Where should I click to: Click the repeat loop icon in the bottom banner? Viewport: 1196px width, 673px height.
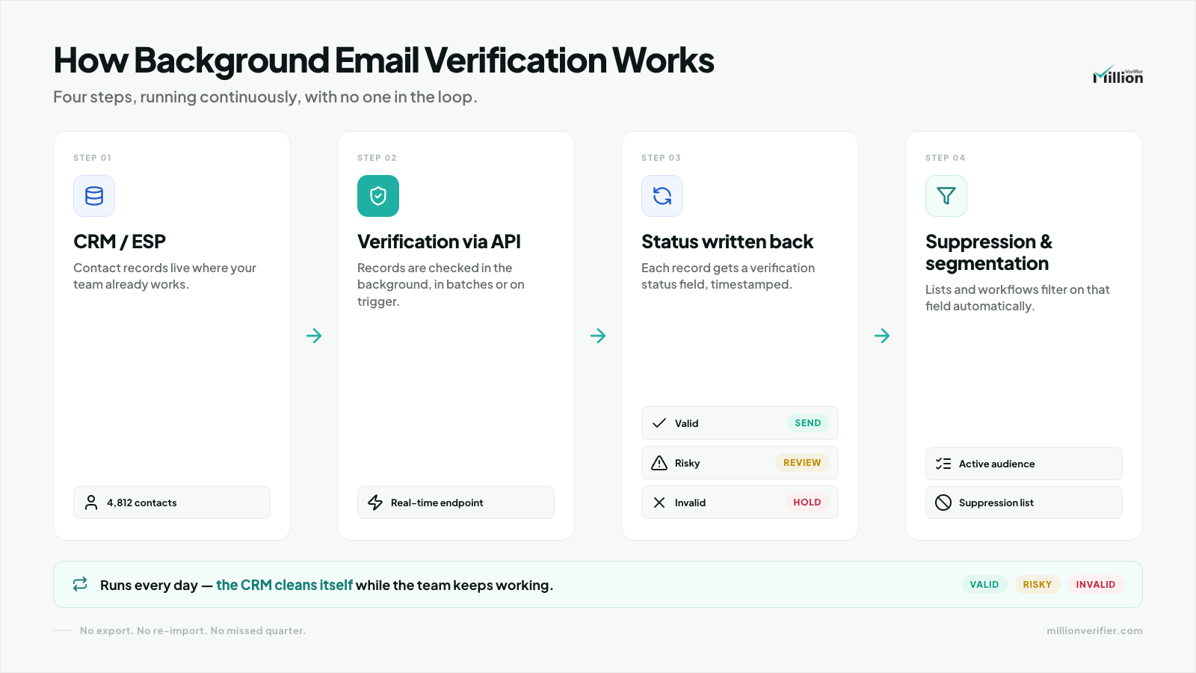[x=80, y=584]
